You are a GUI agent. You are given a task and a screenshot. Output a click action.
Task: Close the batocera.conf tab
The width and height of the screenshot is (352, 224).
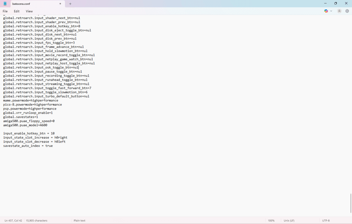pos(60,4)
